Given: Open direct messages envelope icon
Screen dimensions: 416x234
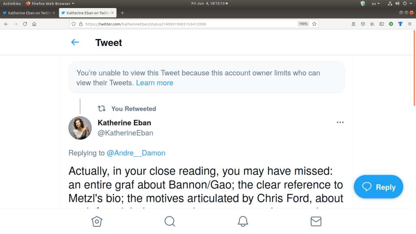Looking at the screenshot, I should coord(316,221).
